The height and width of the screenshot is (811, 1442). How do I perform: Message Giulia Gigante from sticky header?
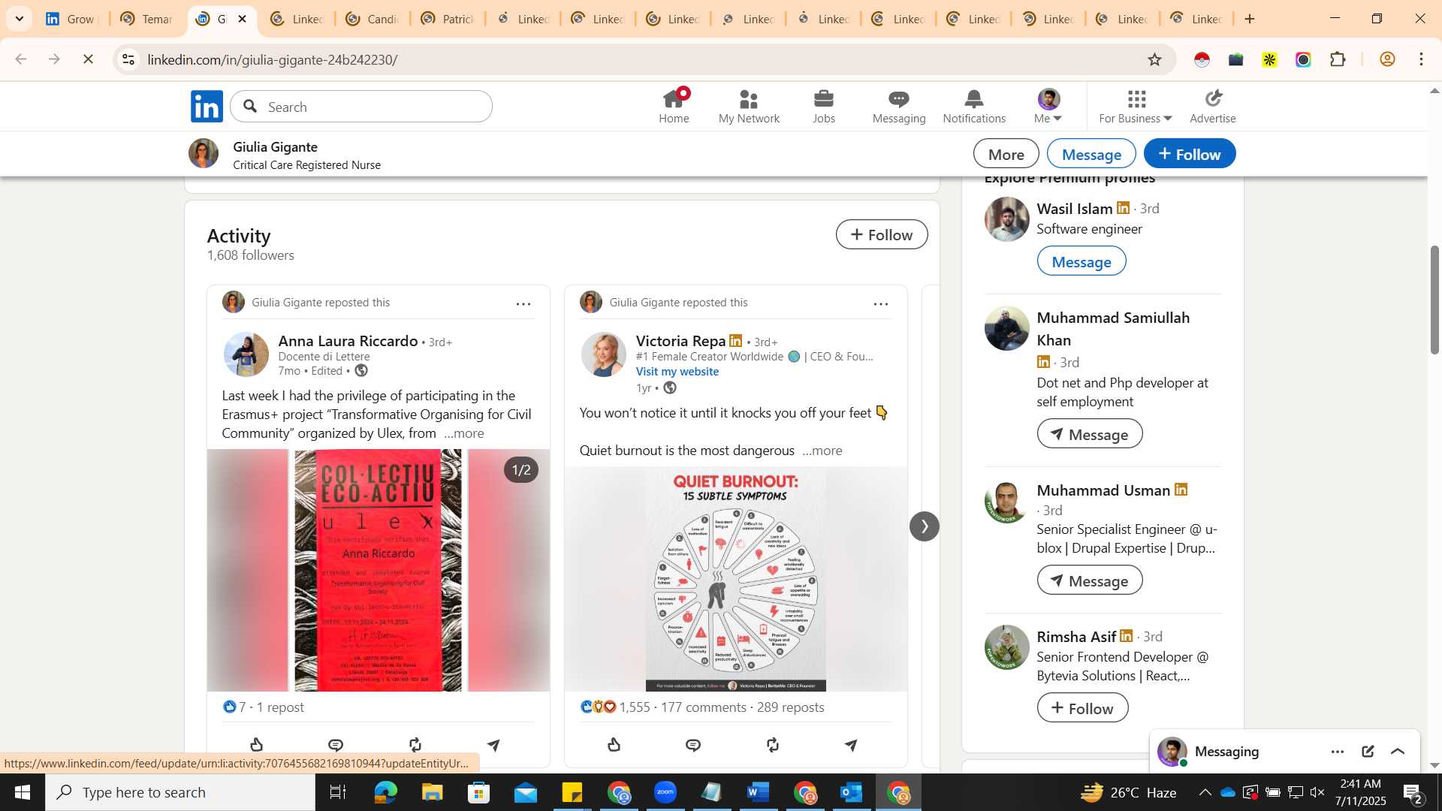click(1091, 154)
